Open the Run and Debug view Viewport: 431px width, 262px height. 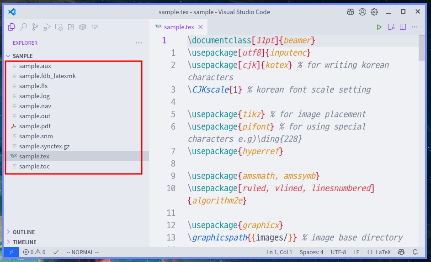pyautogui.click(x=47, y=27)
